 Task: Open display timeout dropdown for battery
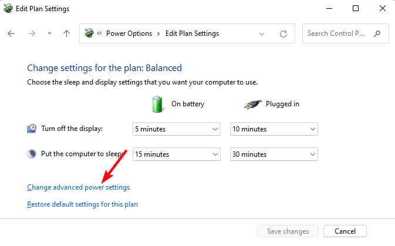click(177, 129)
